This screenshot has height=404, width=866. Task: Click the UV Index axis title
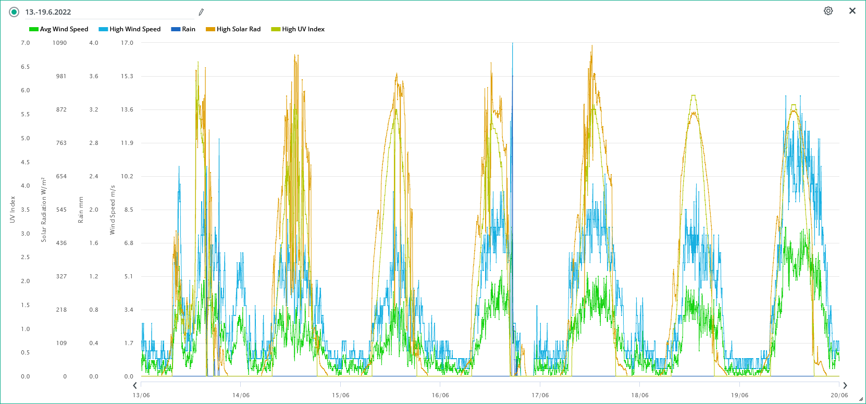click(13, 210)
